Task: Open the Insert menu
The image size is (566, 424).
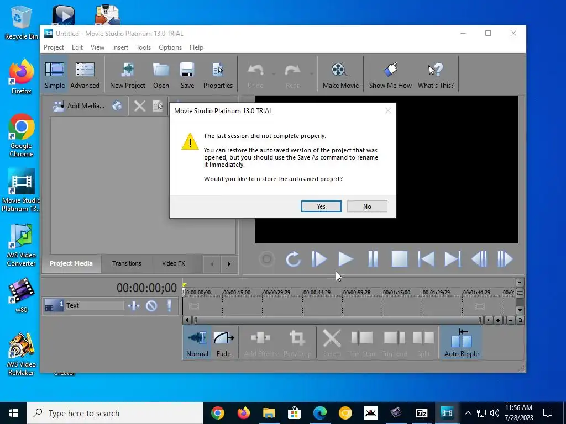Action: pos(120,47)
